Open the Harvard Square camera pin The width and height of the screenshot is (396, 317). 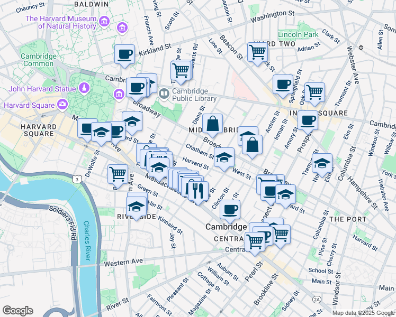(x=62, y=105)
